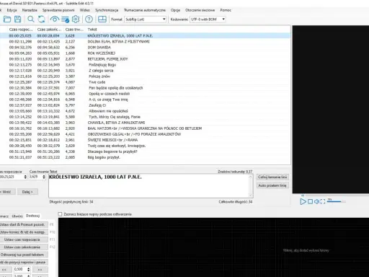Save the subtitle with the floppy icon
This screenshot has height=277, width=369.
[17, 19]
